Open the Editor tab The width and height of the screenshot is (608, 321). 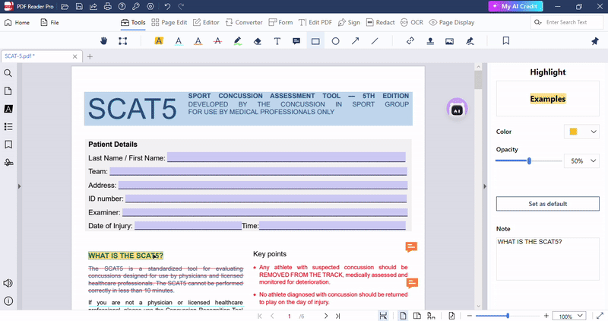(206, 23)
